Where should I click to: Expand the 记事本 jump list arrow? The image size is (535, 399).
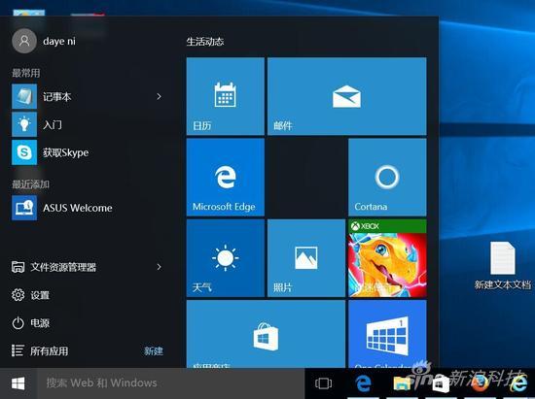[x=159, y=97]
